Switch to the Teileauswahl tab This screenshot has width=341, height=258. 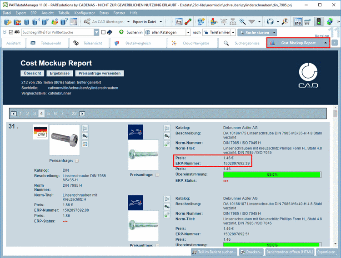click(x=47, y=43)
